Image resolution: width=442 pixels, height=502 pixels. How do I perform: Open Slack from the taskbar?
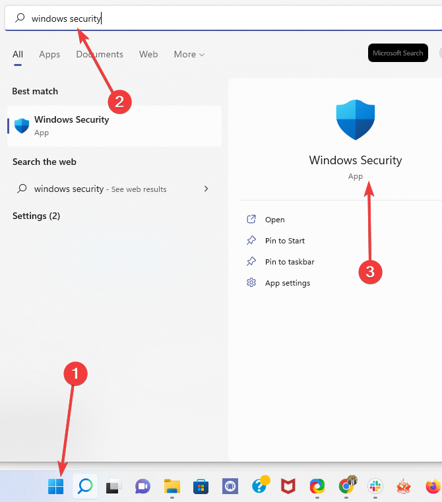click(x=375, y=486)
